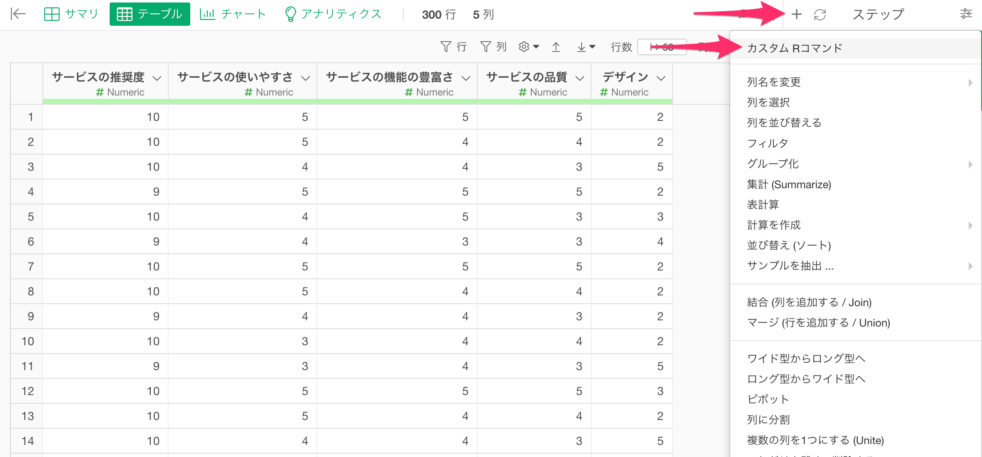Expand the サービスの品質 column dropdown
The height and width of the screenshot is (457, 982).
pyautogui.click(x=580, y=78)
